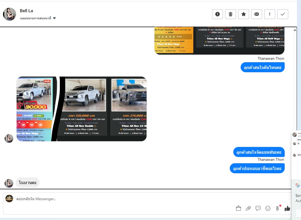The height and width of the screenshot is (220, 301).
Task: Open saved replies speech bubble icon
Action: 258,208
